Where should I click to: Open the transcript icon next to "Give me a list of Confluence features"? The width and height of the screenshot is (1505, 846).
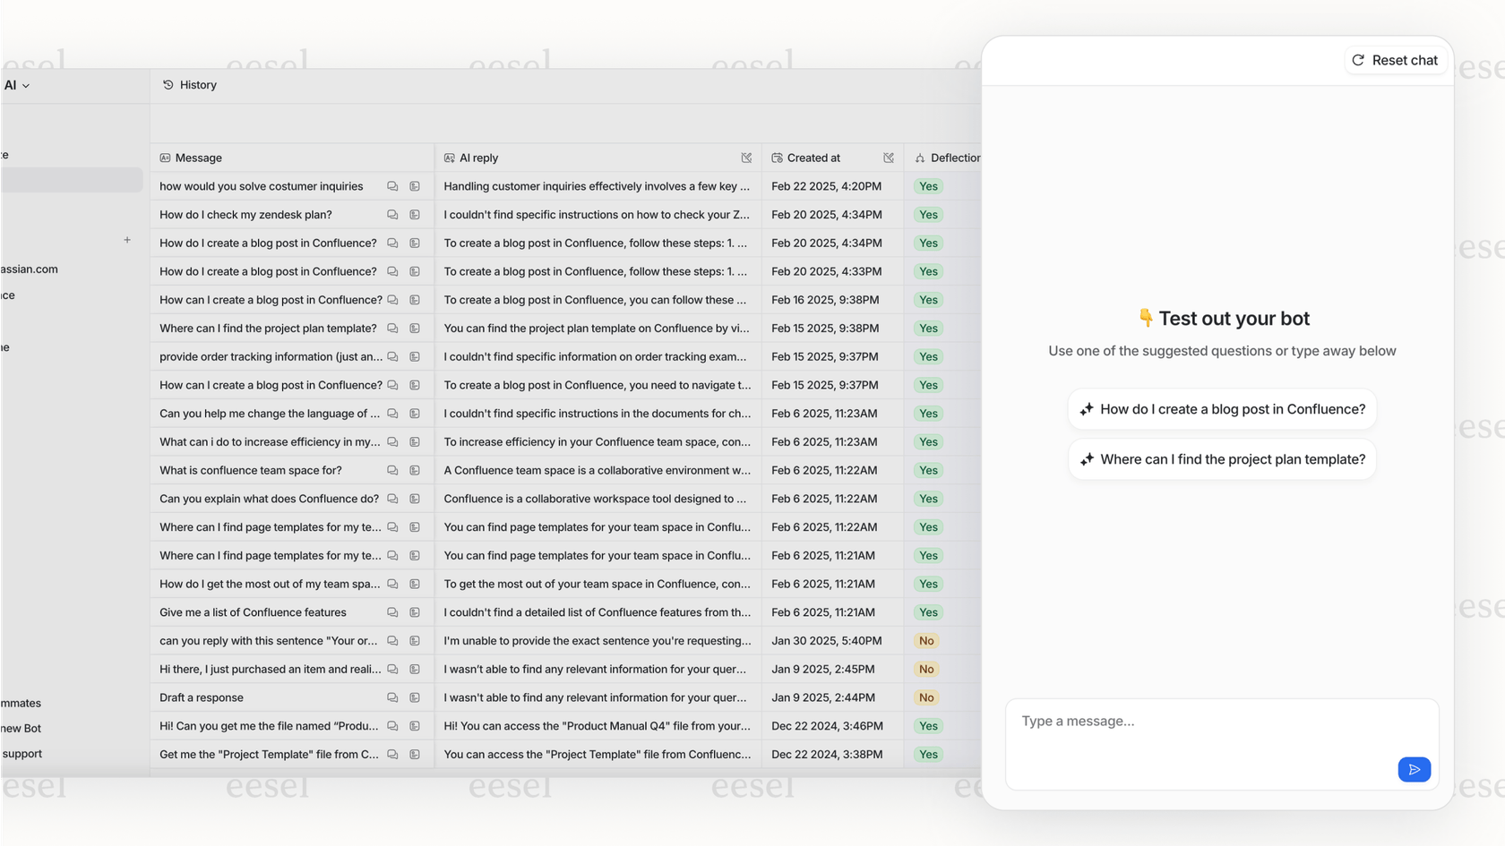pyautogui.click(x=414, y=612)
